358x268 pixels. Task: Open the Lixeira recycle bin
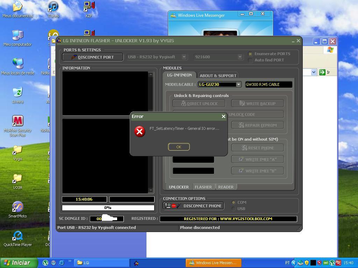(17, 95)
